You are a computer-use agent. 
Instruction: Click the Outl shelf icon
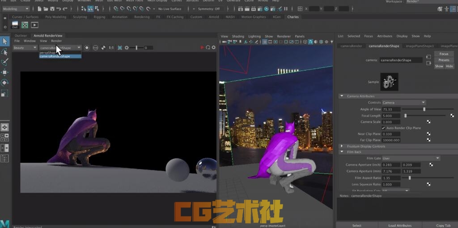[x=15, y=25]
